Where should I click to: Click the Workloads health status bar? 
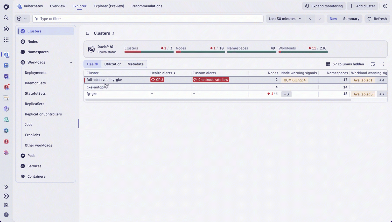[x=303, y=52]
